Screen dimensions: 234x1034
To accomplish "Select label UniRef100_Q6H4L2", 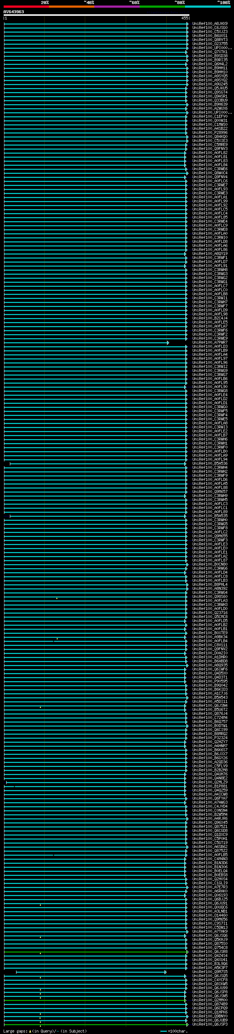I will coord(210,64).
